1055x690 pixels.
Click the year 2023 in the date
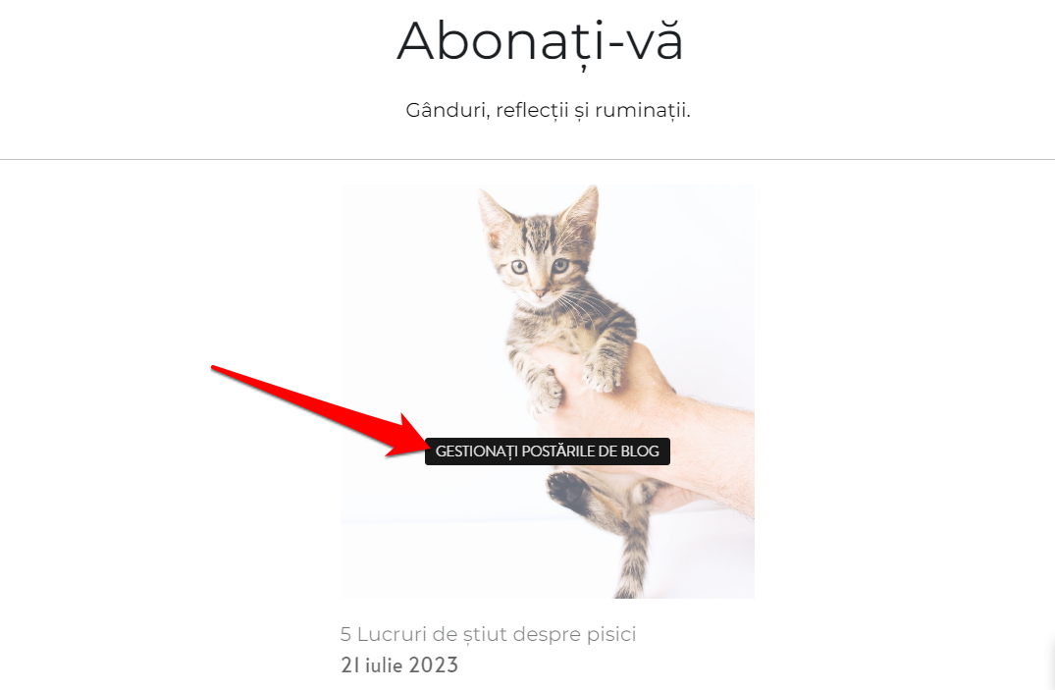(x=434, y=665)
